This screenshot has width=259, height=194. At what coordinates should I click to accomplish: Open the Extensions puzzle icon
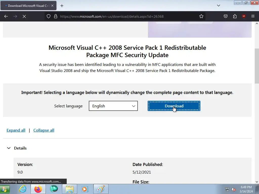[235, 16]
